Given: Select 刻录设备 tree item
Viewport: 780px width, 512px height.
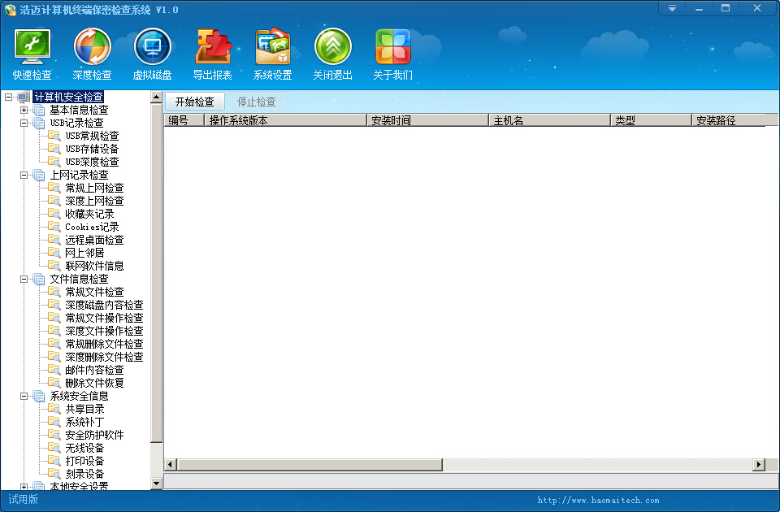Looking at the screenshot, I should 84,474.
